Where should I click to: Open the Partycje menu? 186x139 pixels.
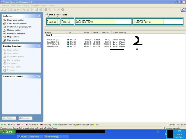[26, 6]
